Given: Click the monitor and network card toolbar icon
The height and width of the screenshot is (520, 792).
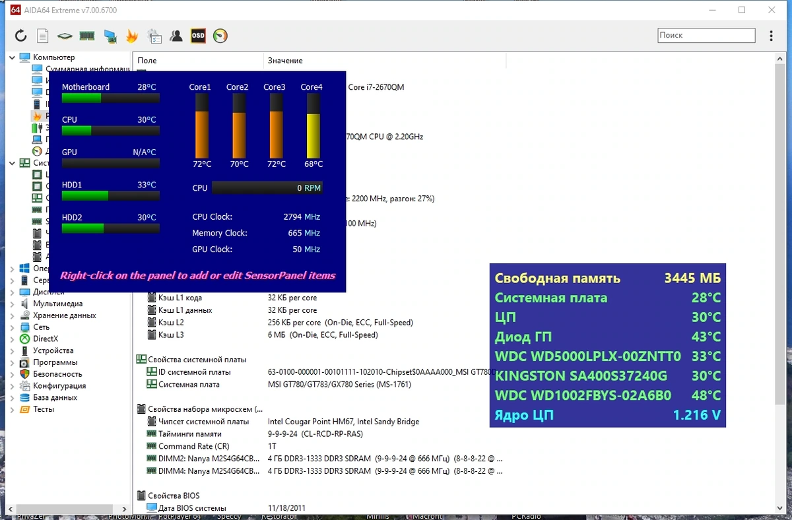Looking at the screenshot, I should [110, 36].
